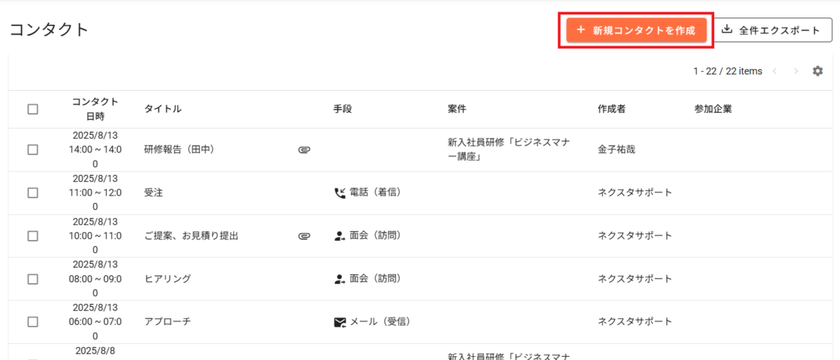Go to the previous page with left chevron
The image size is (840, 360).
click(x=775, y=71)
